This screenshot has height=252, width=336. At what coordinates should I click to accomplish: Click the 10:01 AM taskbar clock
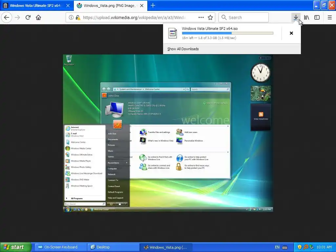(x=324, y=247)
